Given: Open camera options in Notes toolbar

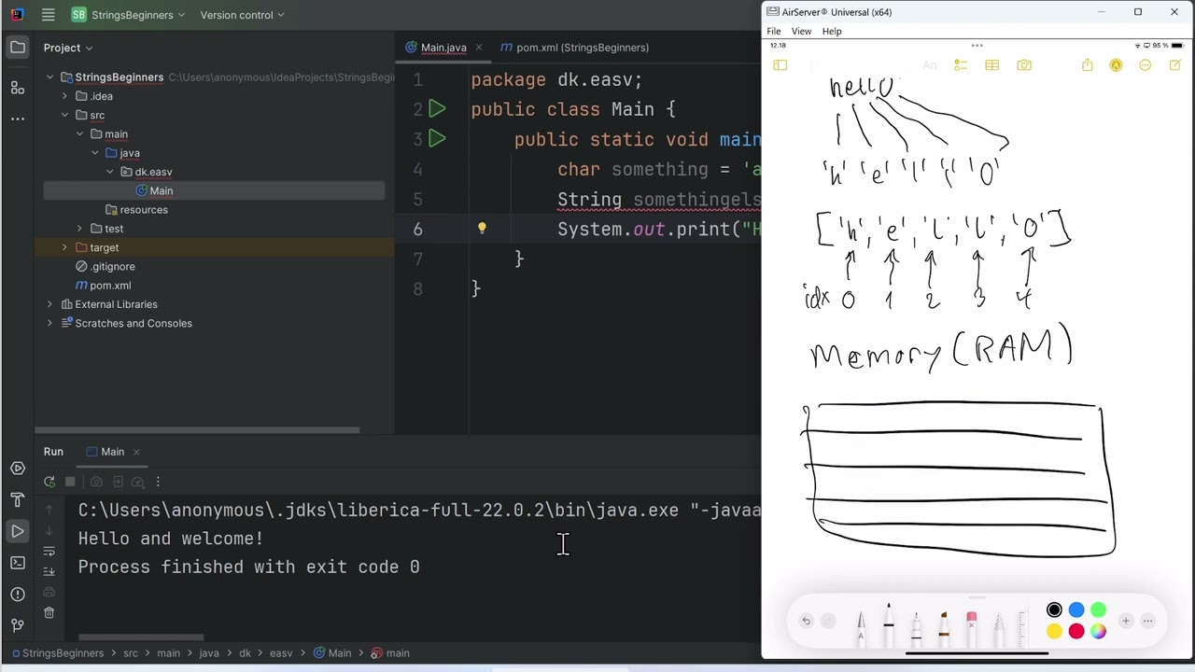Looking at the screenshot, I should [1024, 65].
